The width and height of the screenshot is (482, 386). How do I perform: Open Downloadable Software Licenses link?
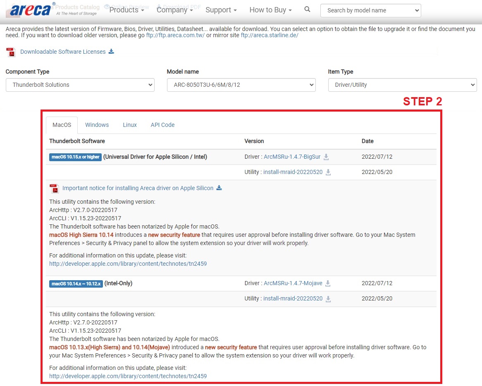pos(63,52)
